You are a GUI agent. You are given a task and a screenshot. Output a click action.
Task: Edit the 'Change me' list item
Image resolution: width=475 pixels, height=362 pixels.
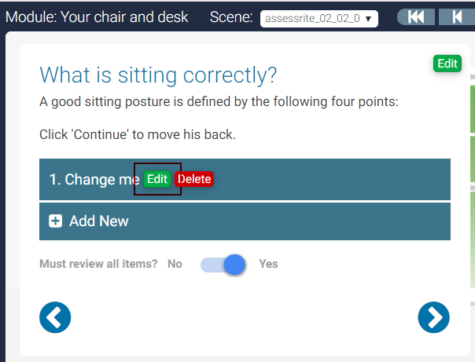(157, 179)
